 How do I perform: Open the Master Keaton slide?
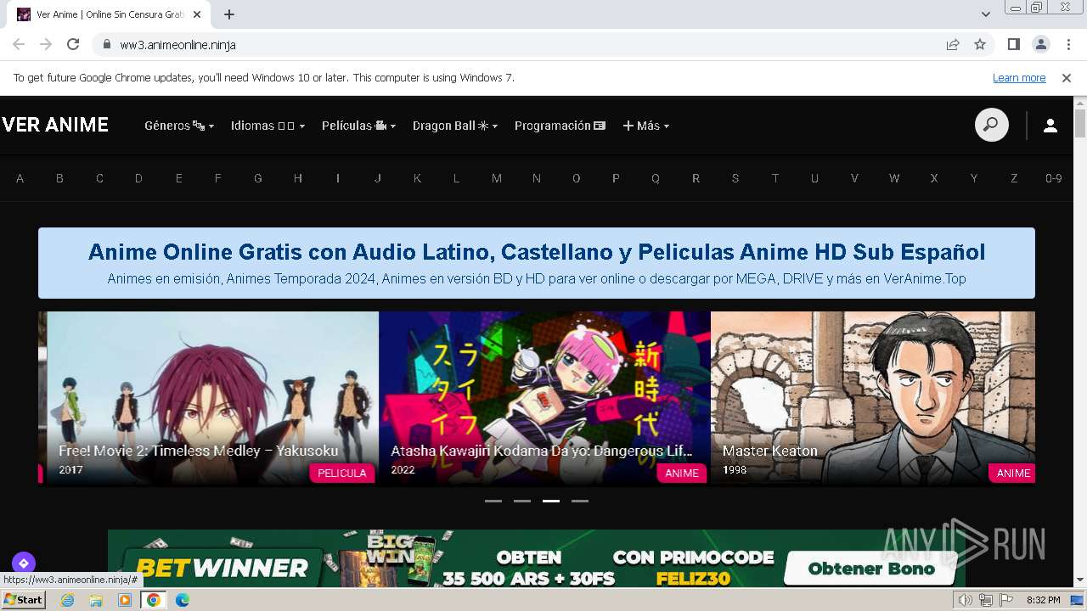click(873, 398)
